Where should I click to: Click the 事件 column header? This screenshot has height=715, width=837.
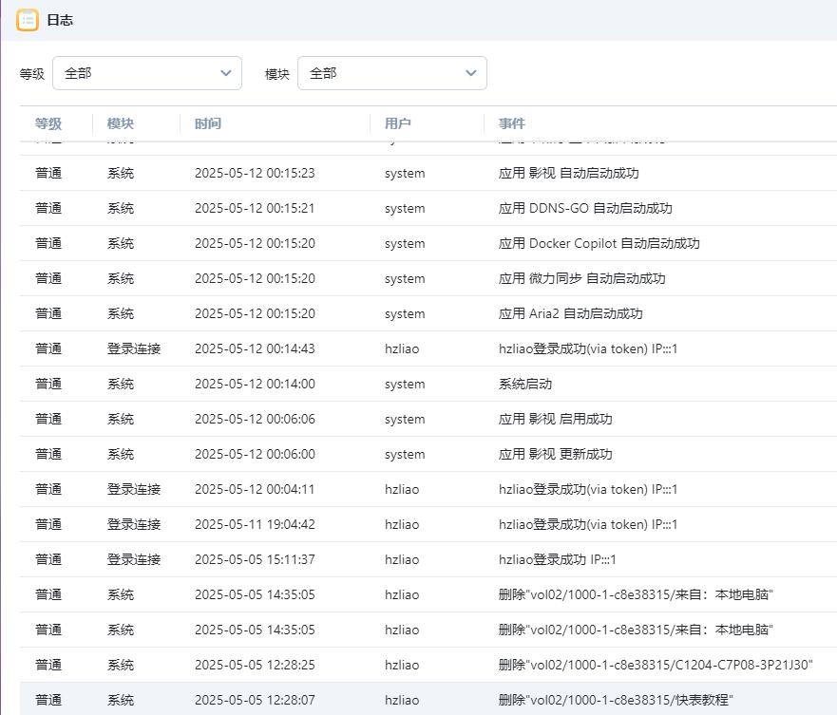[x=512, y=123]
